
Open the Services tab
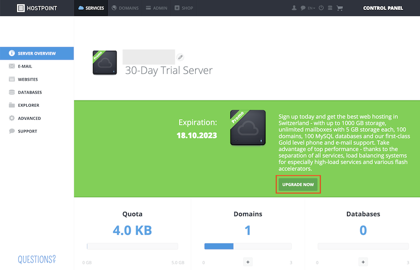(91, 8)
